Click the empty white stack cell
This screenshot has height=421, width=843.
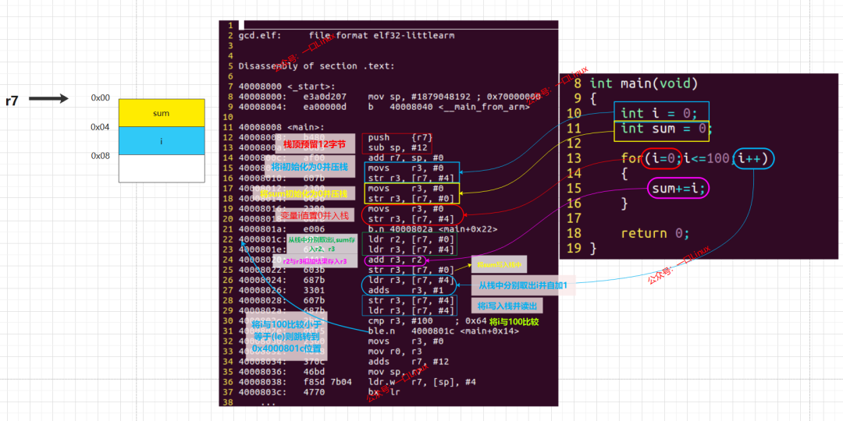pyautogui.click(x=162, y=168)
